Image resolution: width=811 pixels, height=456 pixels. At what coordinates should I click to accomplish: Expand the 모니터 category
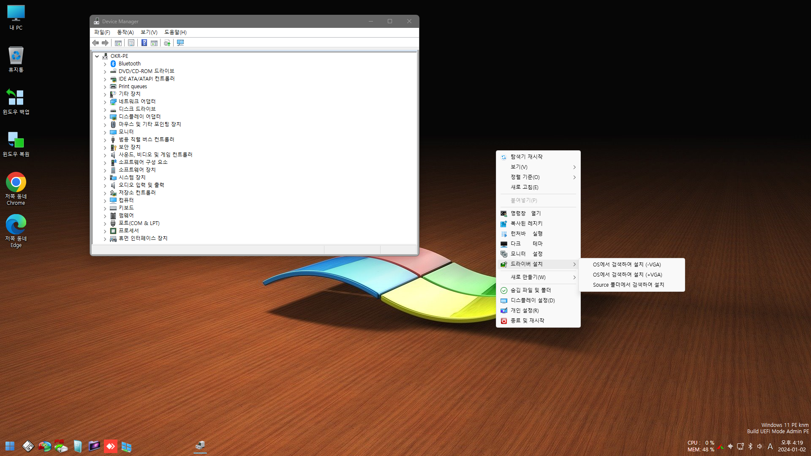[x=105, y=133]
